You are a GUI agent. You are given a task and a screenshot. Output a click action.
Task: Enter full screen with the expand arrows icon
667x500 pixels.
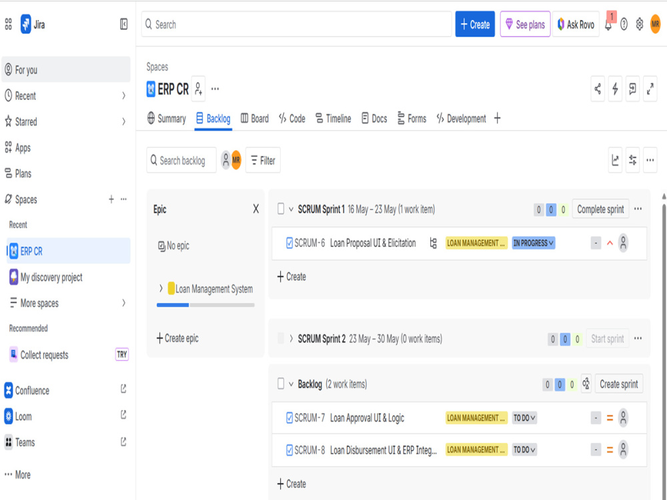coord(650,89)
